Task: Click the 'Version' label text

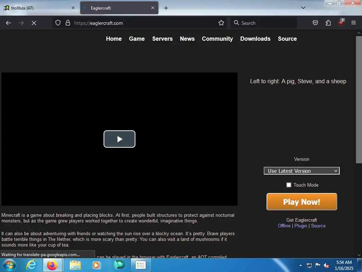Action: pyautogui.click(x=302, y=159)
